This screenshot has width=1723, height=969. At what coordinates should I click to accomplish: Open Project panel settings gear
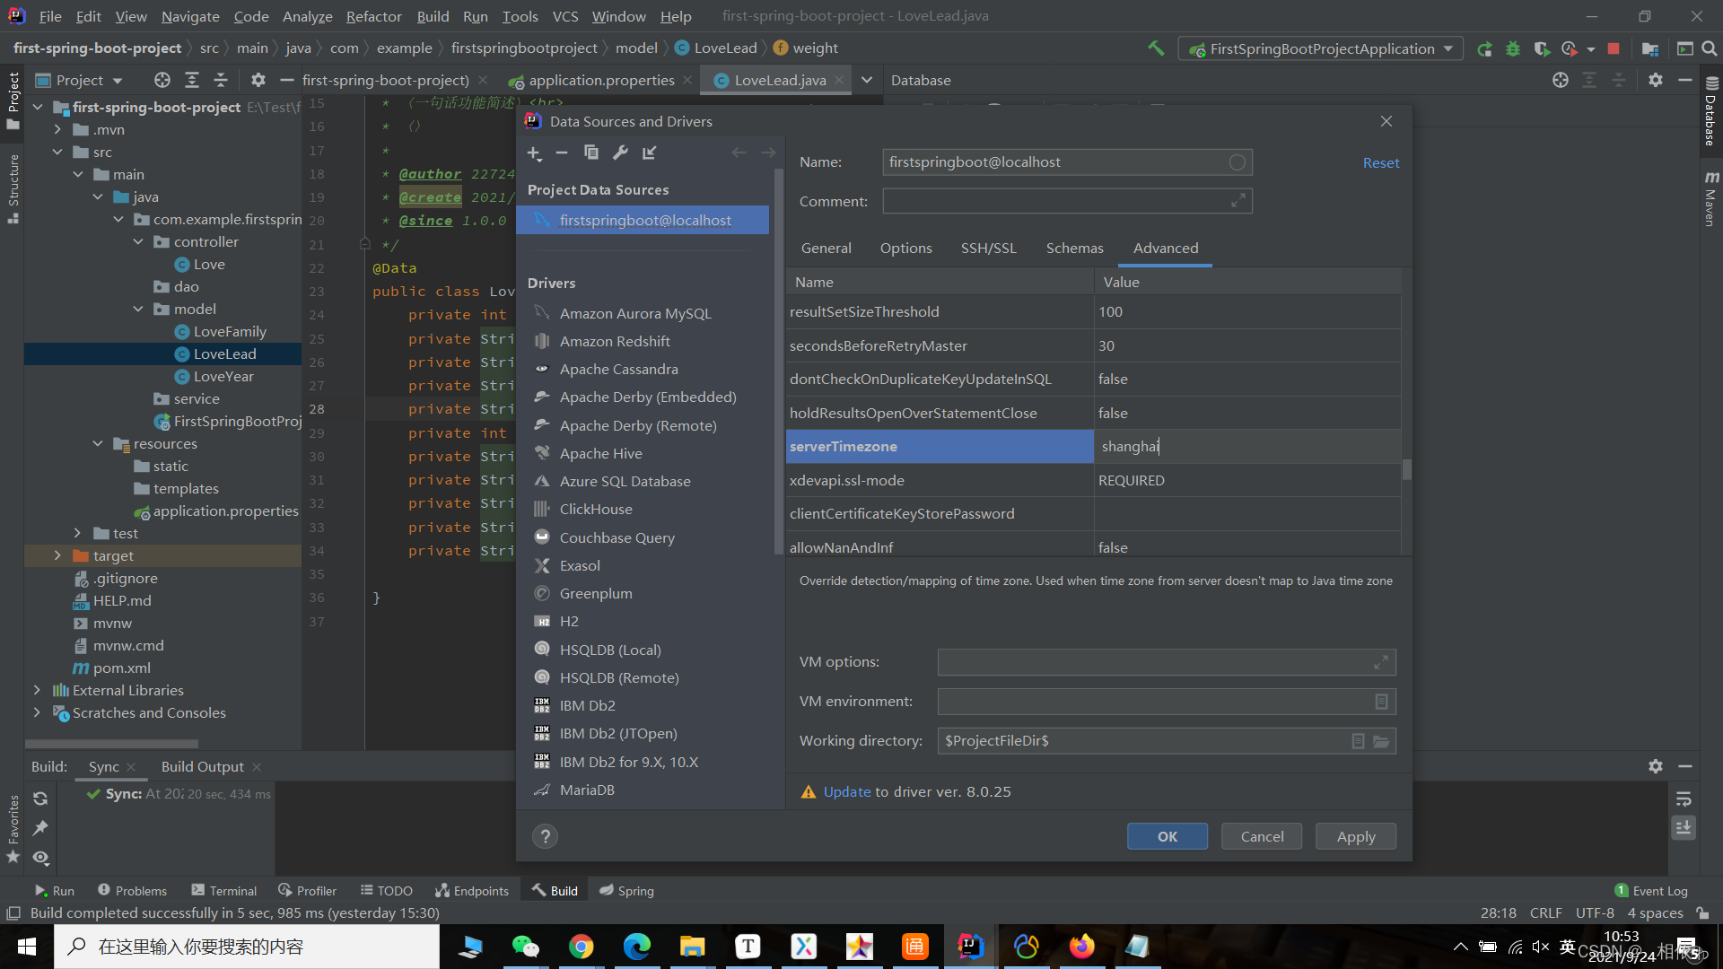pos(258,80)
